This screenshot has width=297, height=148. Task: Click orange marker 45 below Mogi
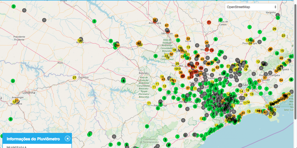click(202, 59)
